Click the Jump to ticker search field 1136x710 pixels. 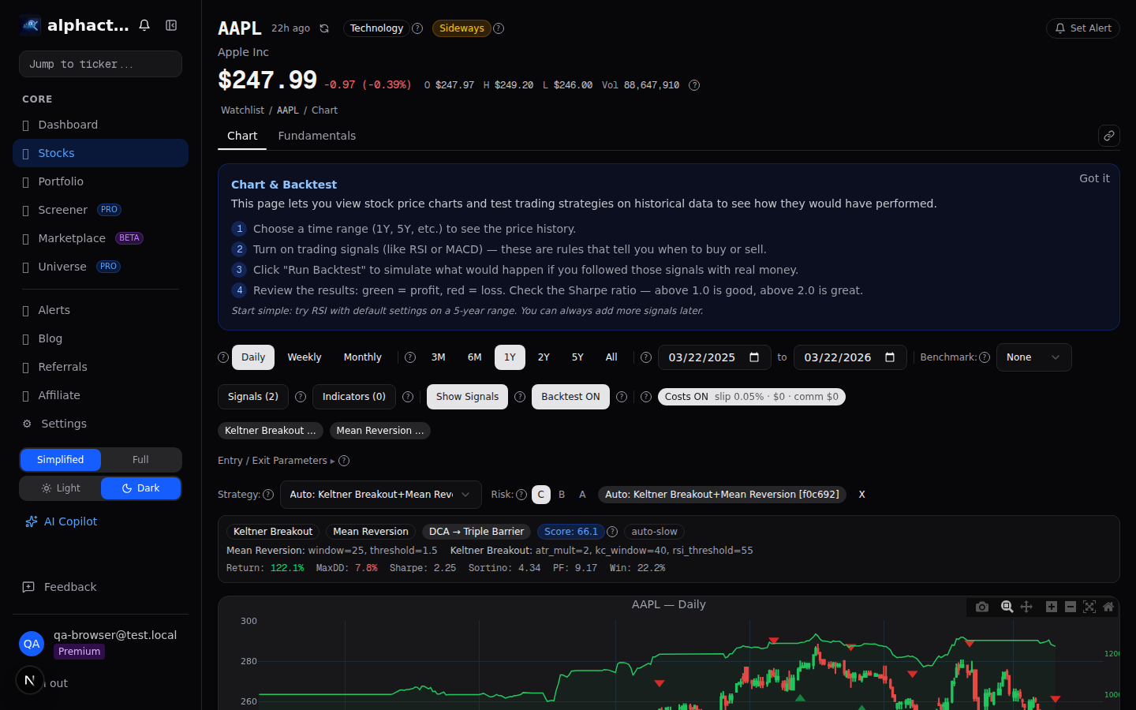(x=100, y=64)
